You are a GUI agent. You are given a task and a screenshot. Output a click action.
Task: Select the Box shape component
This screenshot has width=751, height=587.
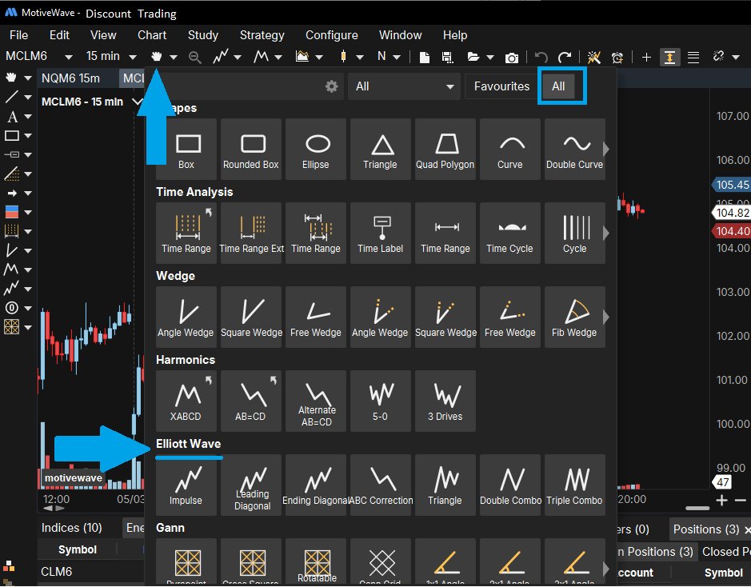click(186, 150)
